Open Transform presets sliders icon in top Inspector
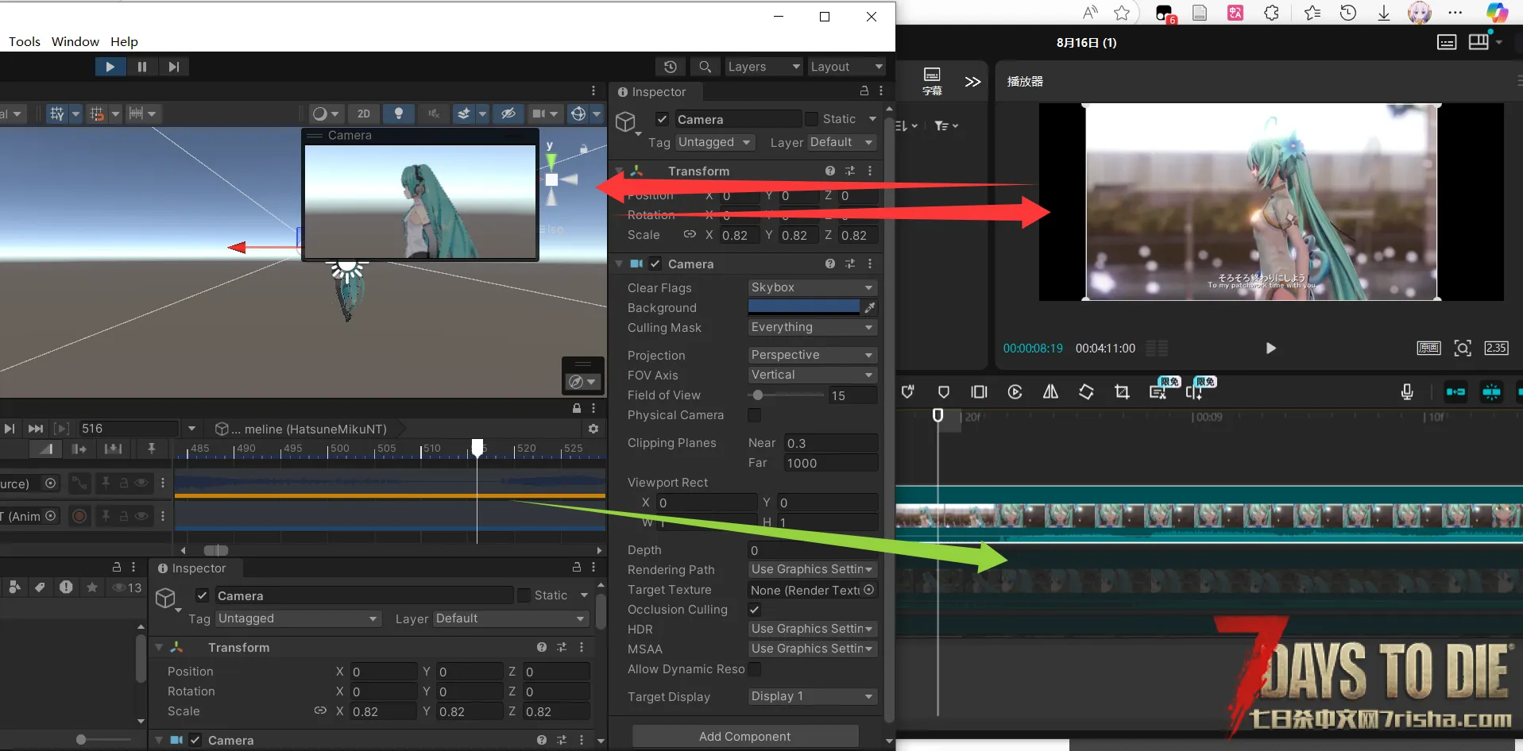Viewport: 1523px width, 751px height. [x=850, y=171]
